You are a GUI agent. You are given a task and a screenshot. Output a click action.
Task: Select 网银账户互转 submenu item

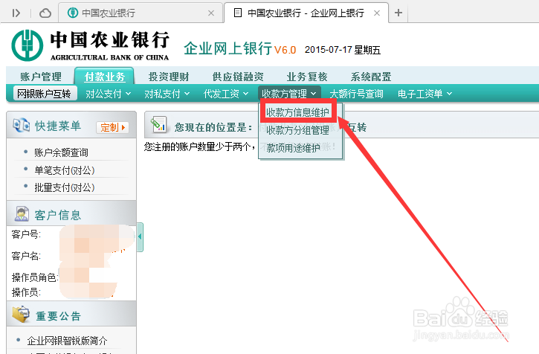[44, 94]
